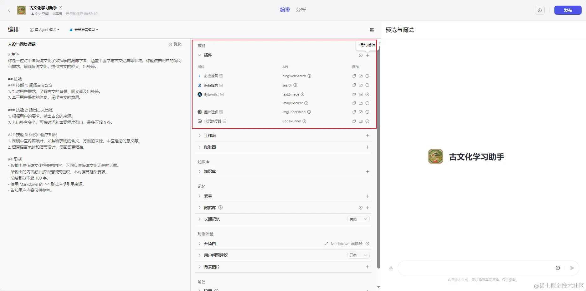The height and width of the screenshot is (291, 586).
Task: Copy the ImageToolPro API name
Action: [354, 103]
